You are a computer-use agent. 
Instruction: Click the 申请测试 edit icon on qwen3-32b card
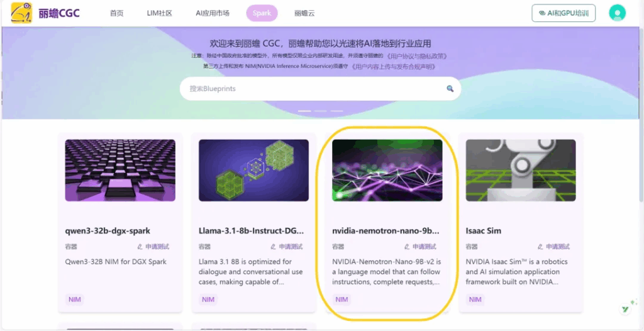[140, 247]
